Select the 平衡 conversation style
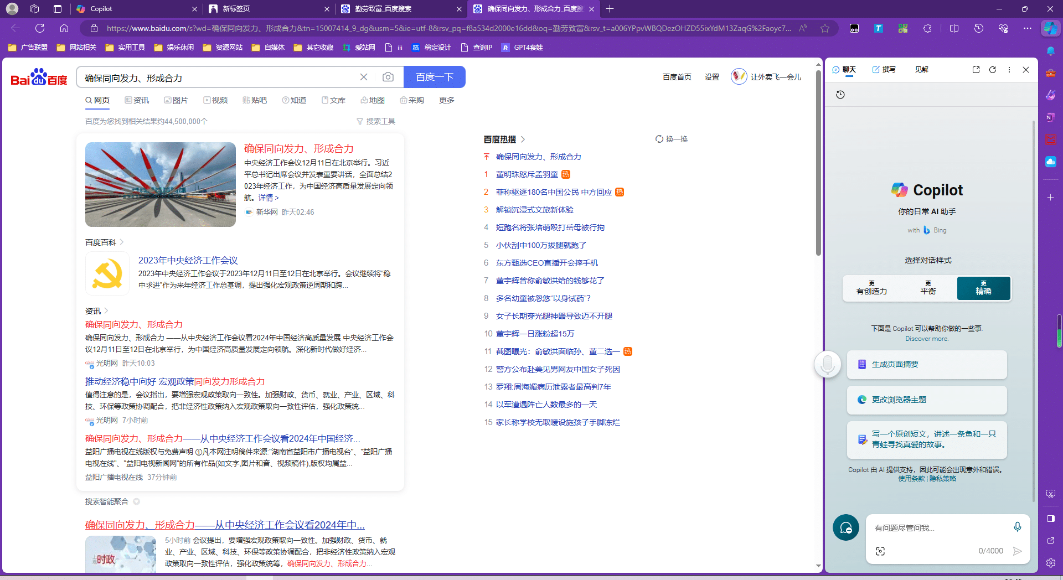1063x580 pixels. (x=928, y=288)
